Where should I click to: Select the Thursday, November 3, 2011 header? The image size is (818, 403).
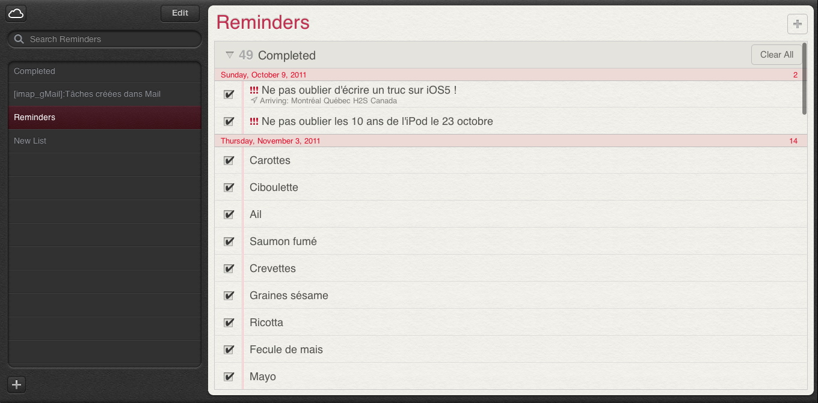point(511,141)
